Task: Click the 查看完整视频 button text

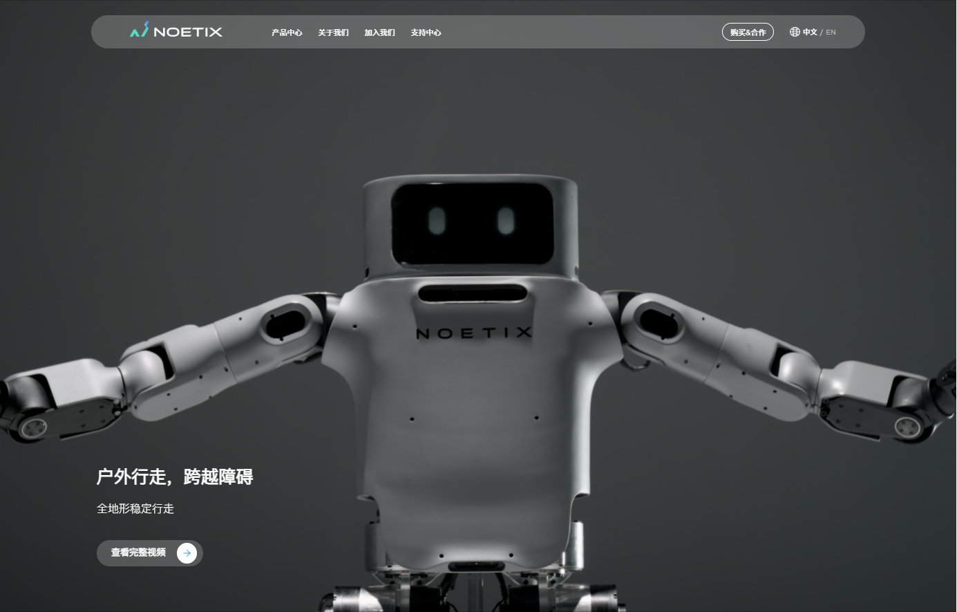Action: [138, 553]
